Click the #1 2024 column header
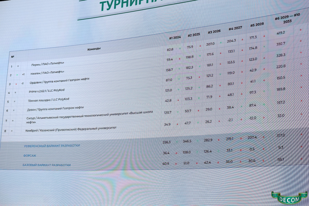 coord(175,38)
